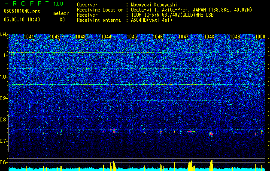
Task: Select the observer name Masayuki Kobayashi
Action: pyautogui.click(x=154, y=5)
